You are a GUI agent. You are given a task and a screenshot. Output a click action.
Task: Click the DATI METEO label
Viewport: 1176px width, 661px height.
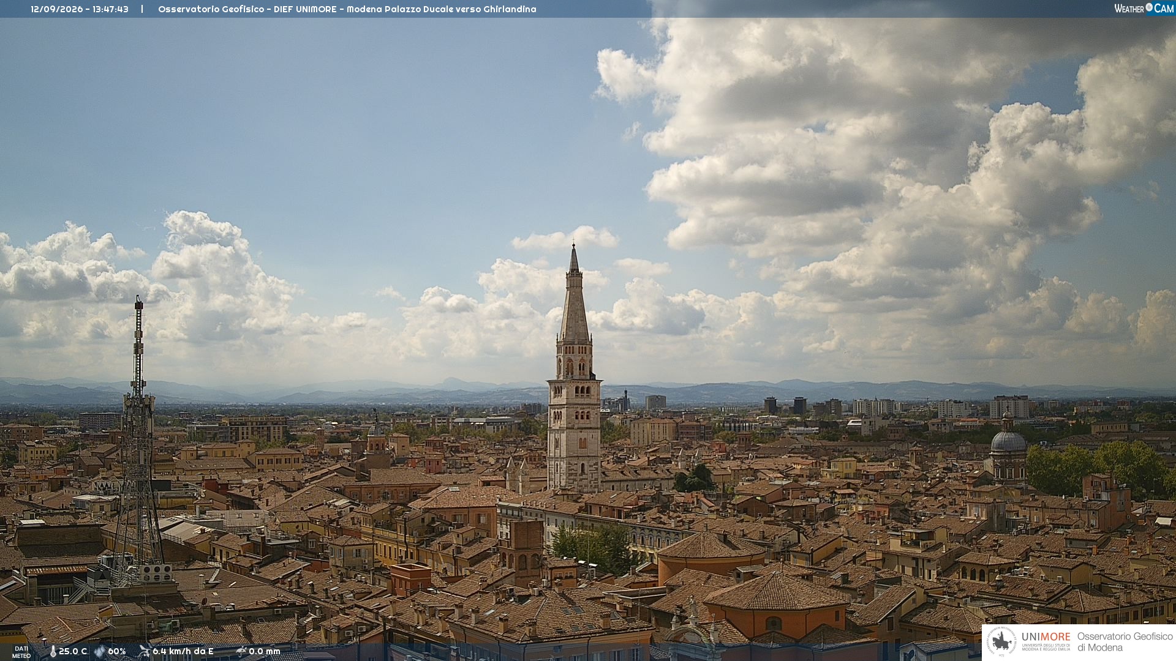(x=21, y=652)
